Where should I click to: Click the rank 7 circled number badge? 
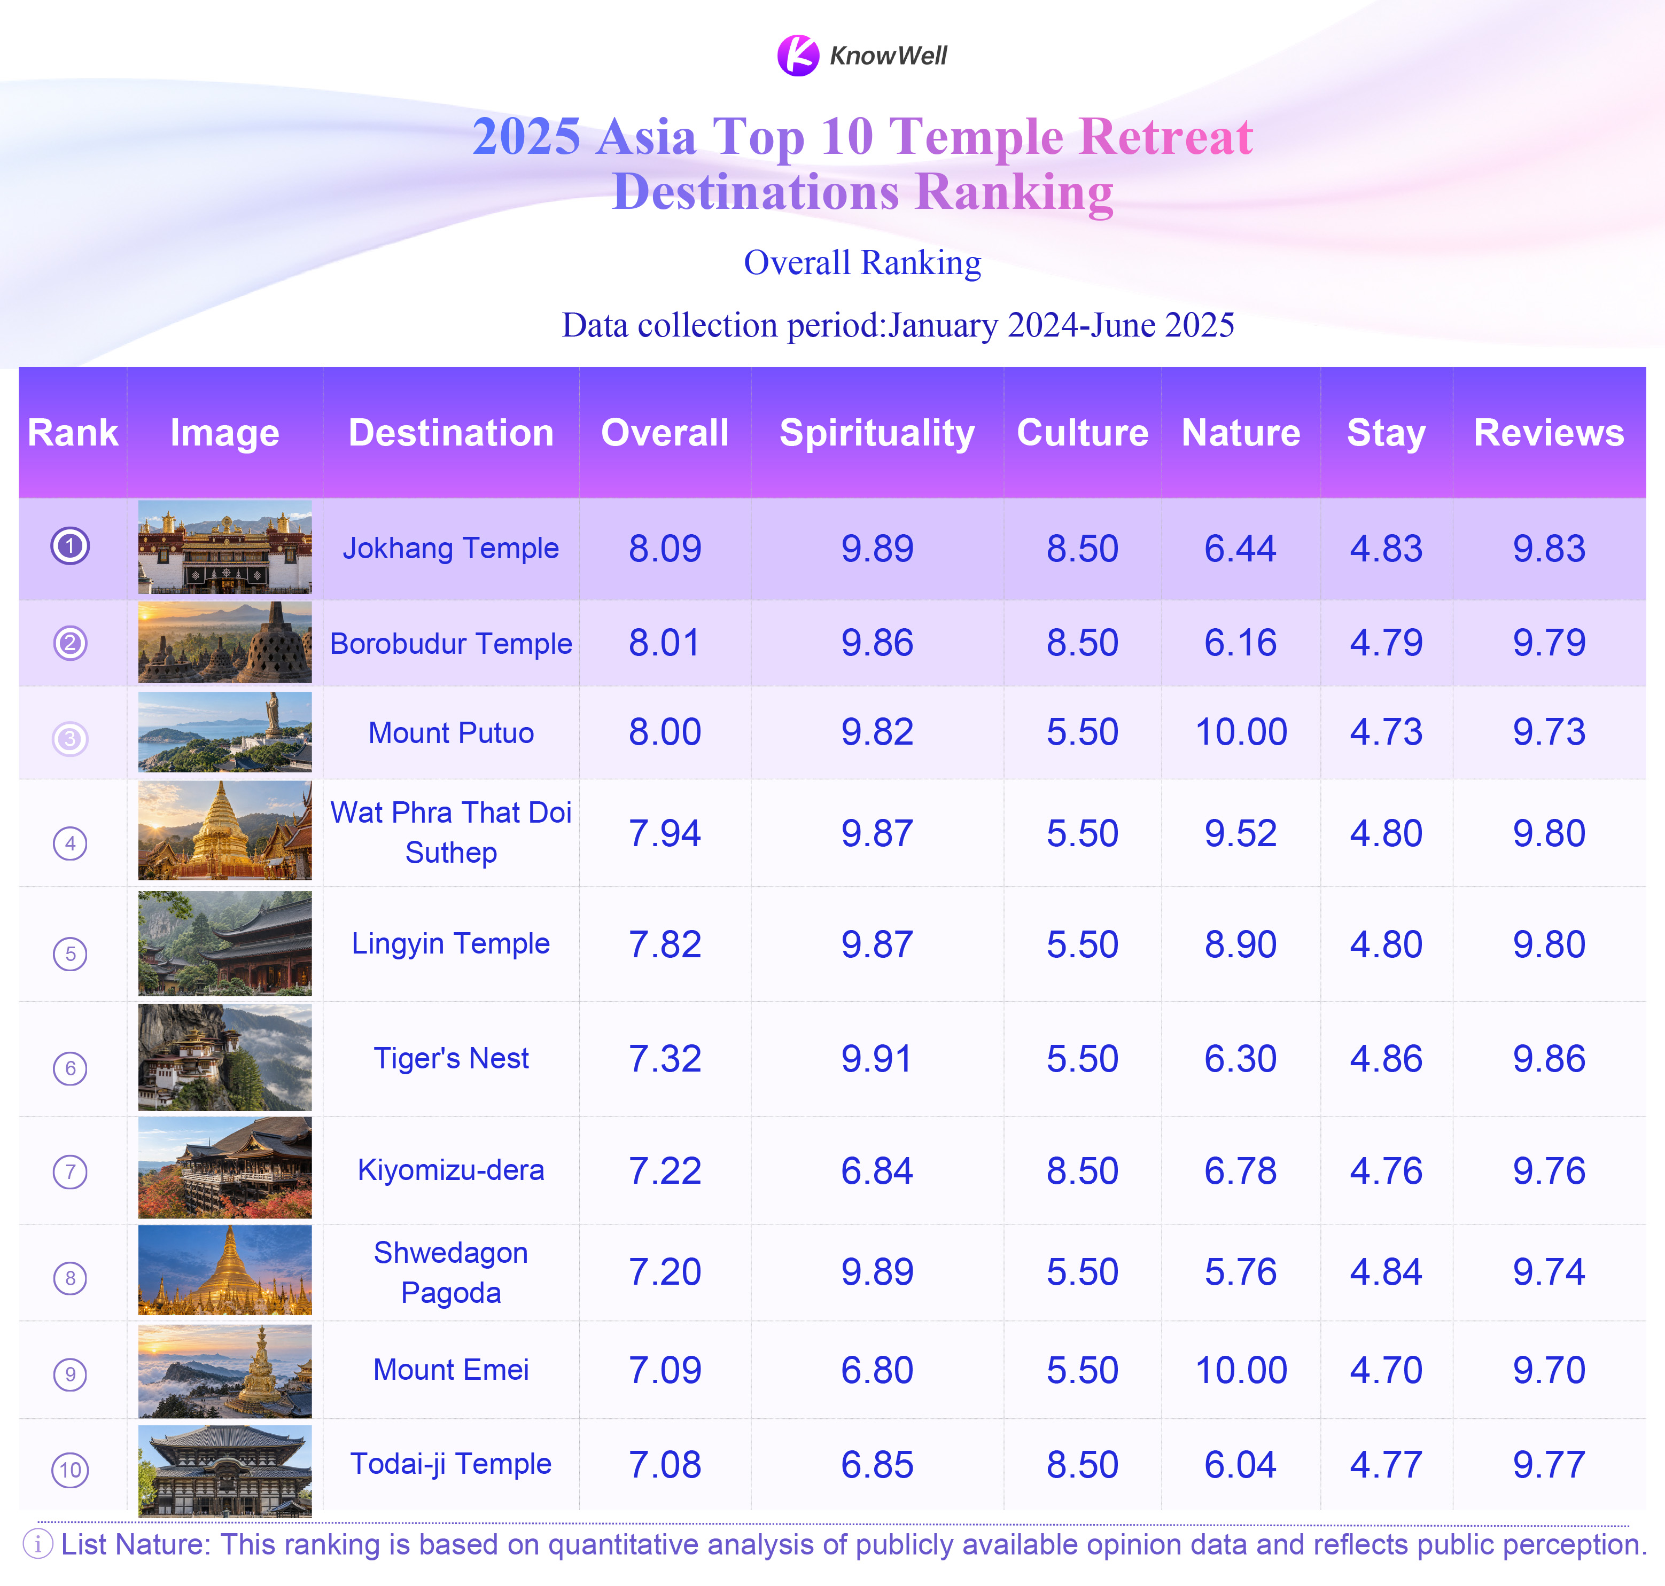70,1172
